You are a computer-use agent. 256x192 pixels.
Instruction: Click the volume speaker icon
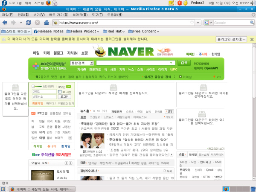253,3
